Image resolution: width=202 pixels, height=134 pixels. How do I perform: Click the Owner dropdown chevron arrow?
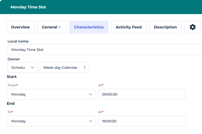coord(32,67)
